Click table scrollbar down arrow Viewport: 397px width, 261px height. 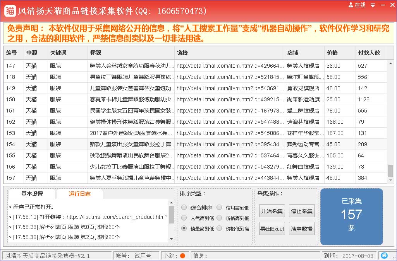390,180
